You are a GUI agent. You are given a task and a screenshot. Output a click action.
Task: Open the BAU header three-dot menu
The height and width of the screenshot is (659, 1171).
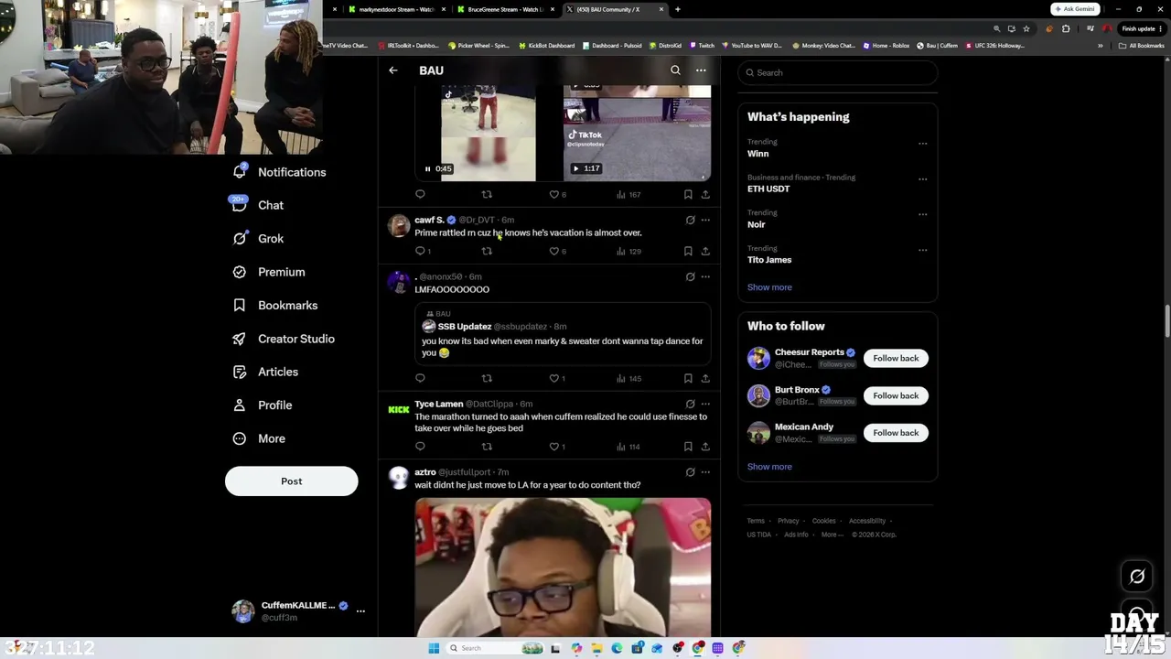pyautogui.click(x=701, y=70)
